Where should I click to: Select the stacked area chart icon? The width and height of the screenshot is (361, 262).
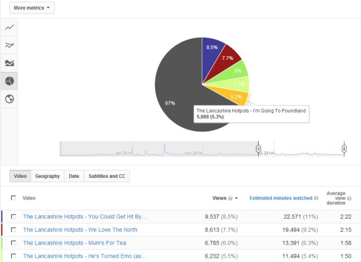click(x=9, y=63)
